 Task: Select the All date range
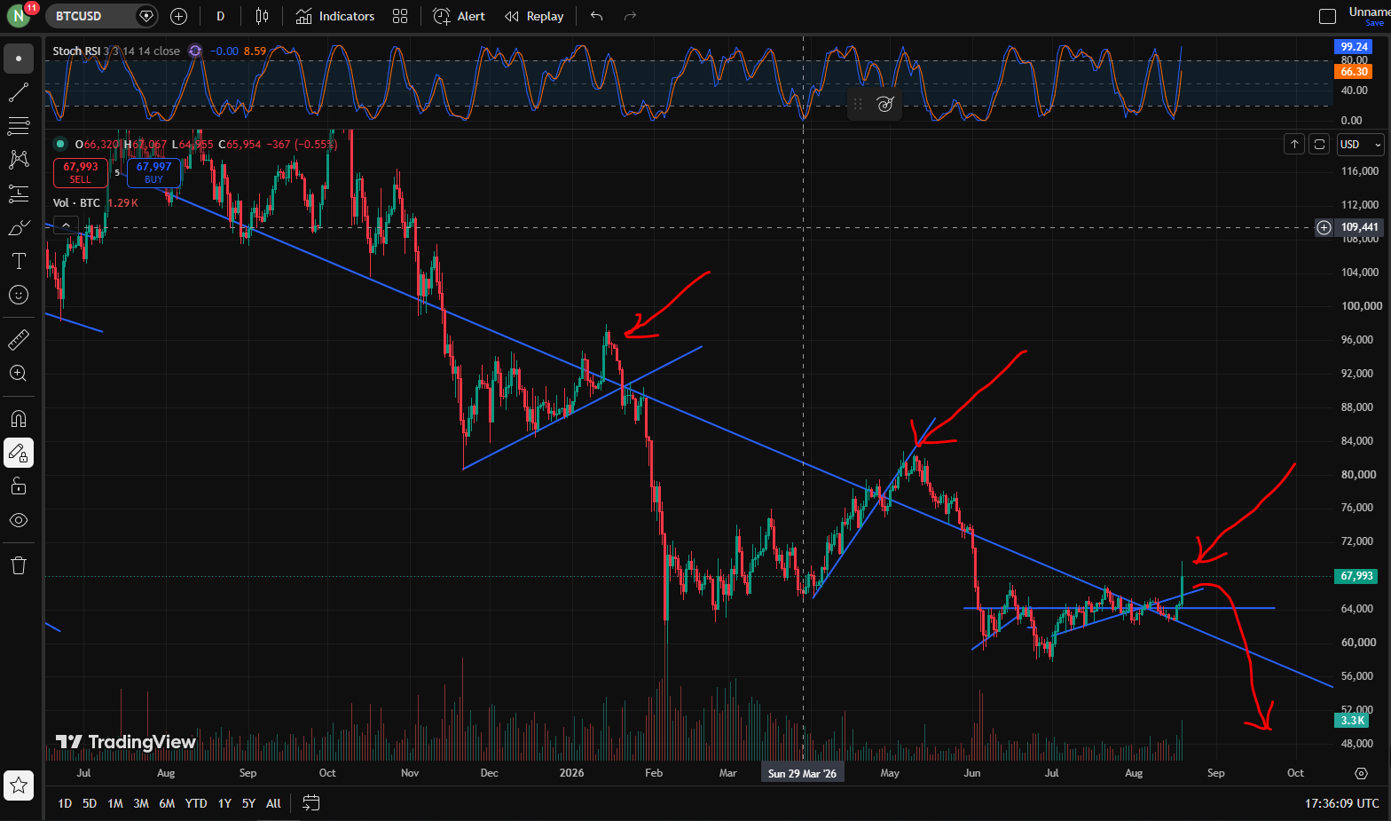[x=273, y=803]
